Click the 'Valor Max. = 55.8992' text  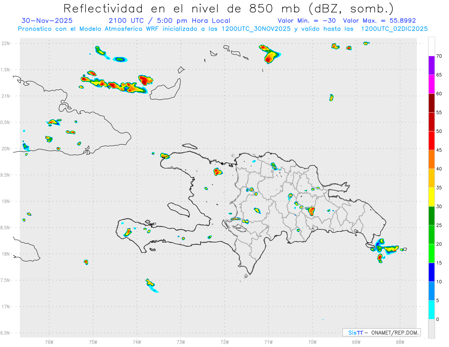(379, 21)
